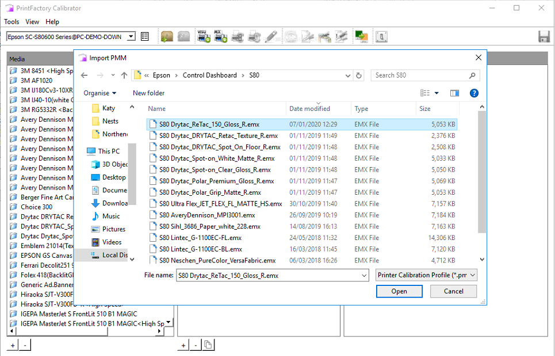555x356 pixels.
Task: Open the view options dropdown arrow
Action: [437, 93]
